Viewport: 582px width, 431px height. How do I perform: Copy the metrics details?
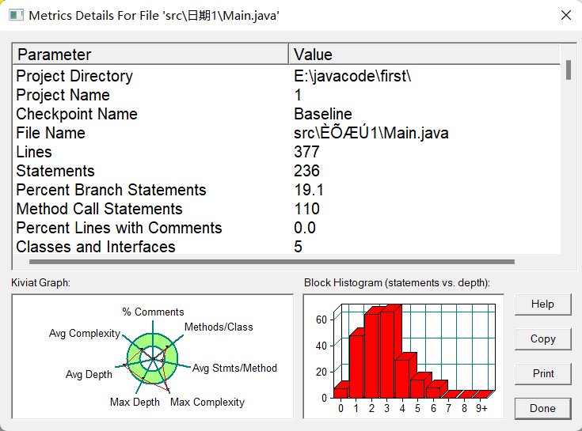(x=542, y=338)
